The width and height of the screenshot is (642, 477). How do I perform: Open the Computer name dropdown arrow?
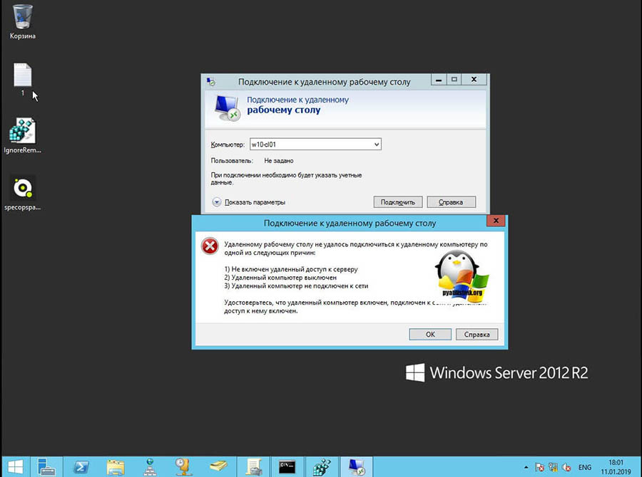[376, 145]
